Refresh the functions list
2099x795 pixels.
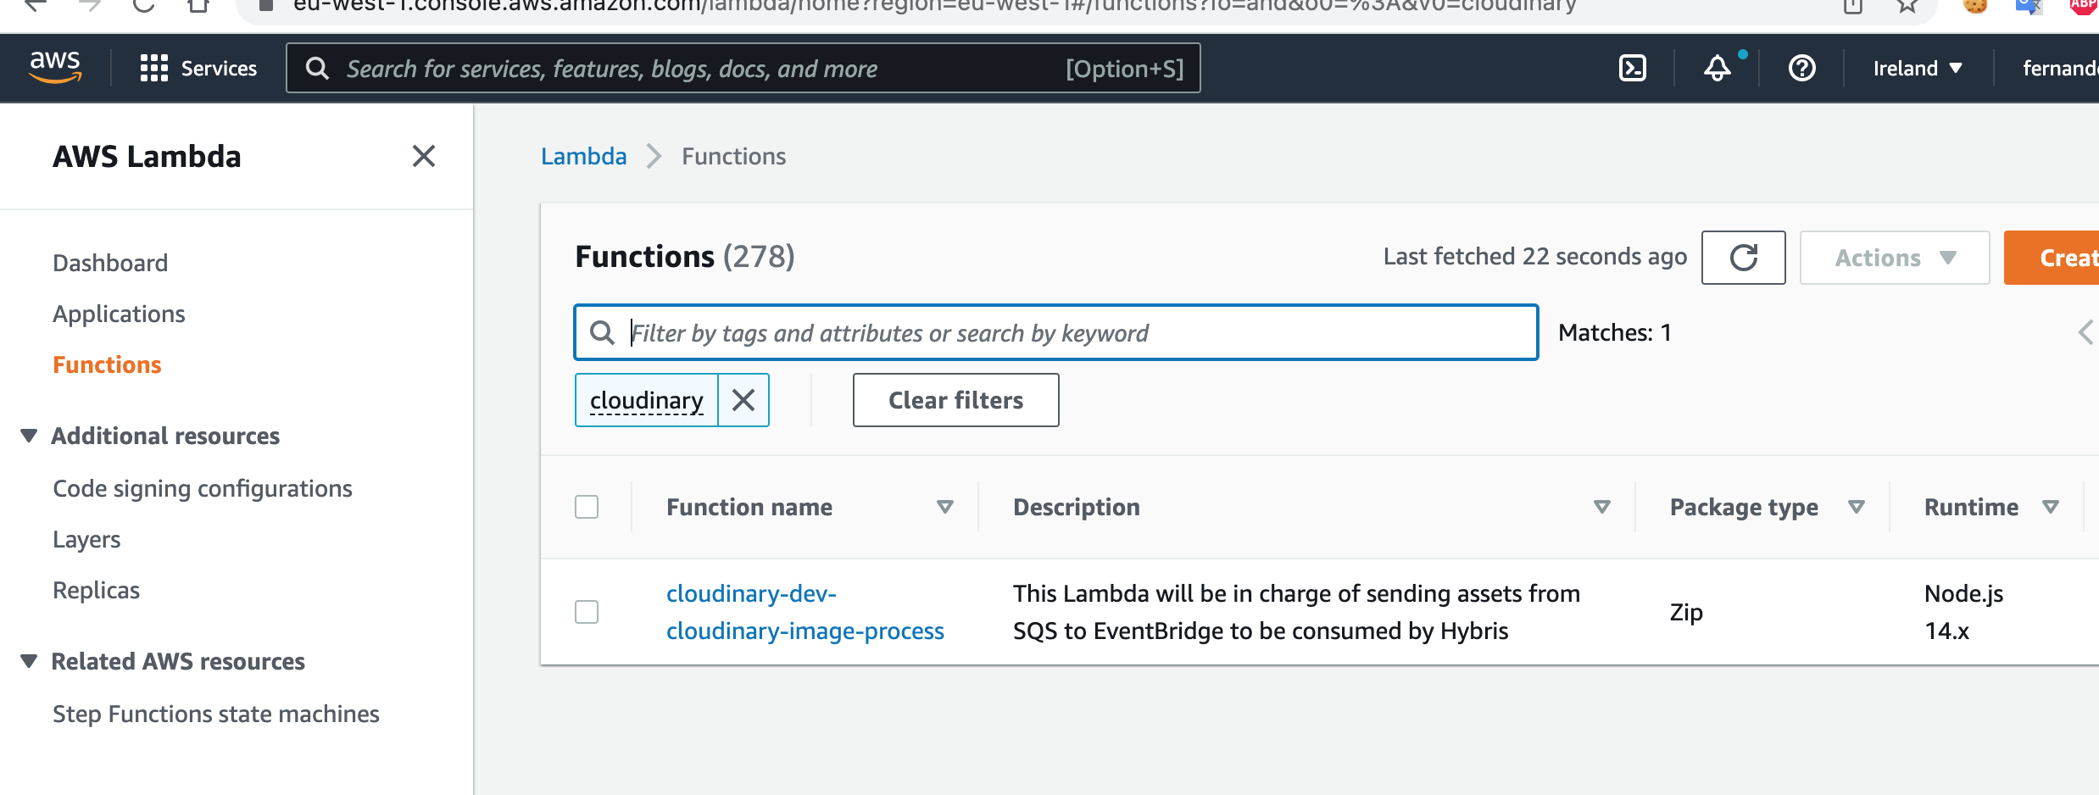[1743, 258]
